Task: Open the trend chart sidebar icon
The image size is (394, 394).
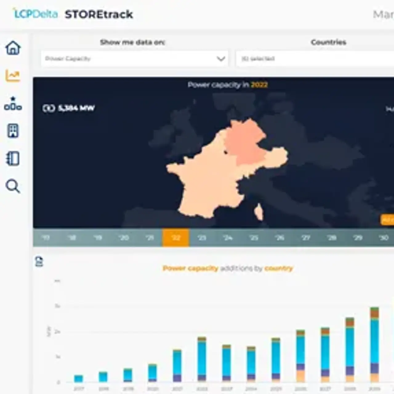Action: tap(13, 75)
